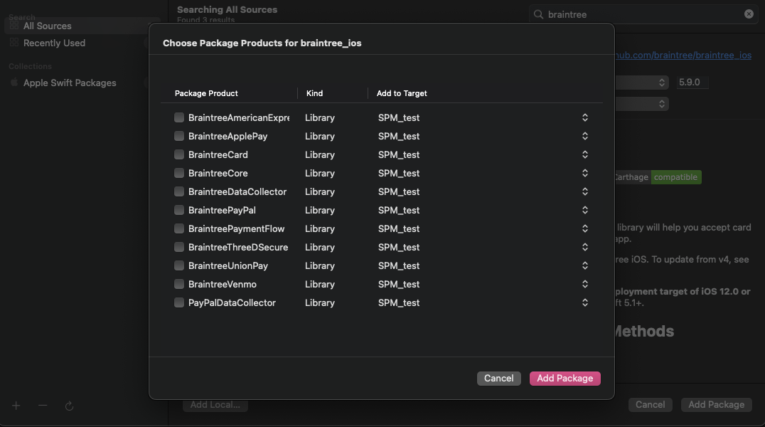Open target popup for BraintreePayPal
The width and height of the screenshot is (765, 427).
click(585, 210)
